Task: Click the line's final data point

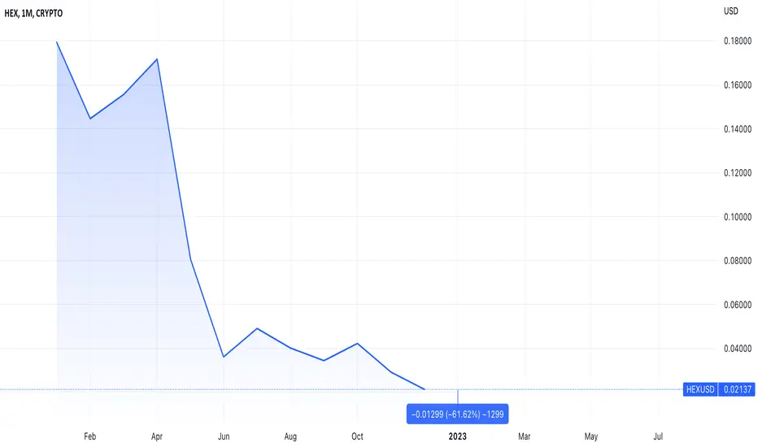Action: coord(424,389)
